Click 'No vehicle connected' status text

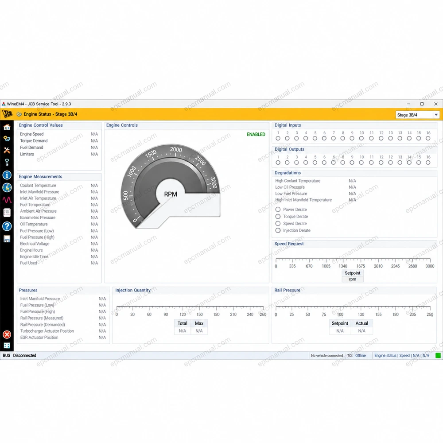[x=327, y=355]
